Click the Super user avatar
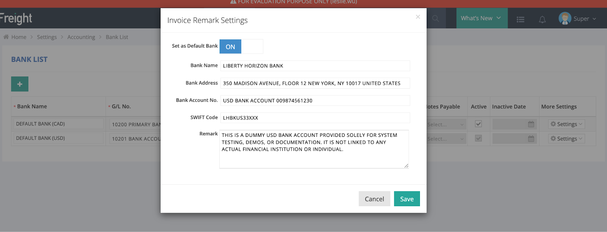 tap(565, 18)
